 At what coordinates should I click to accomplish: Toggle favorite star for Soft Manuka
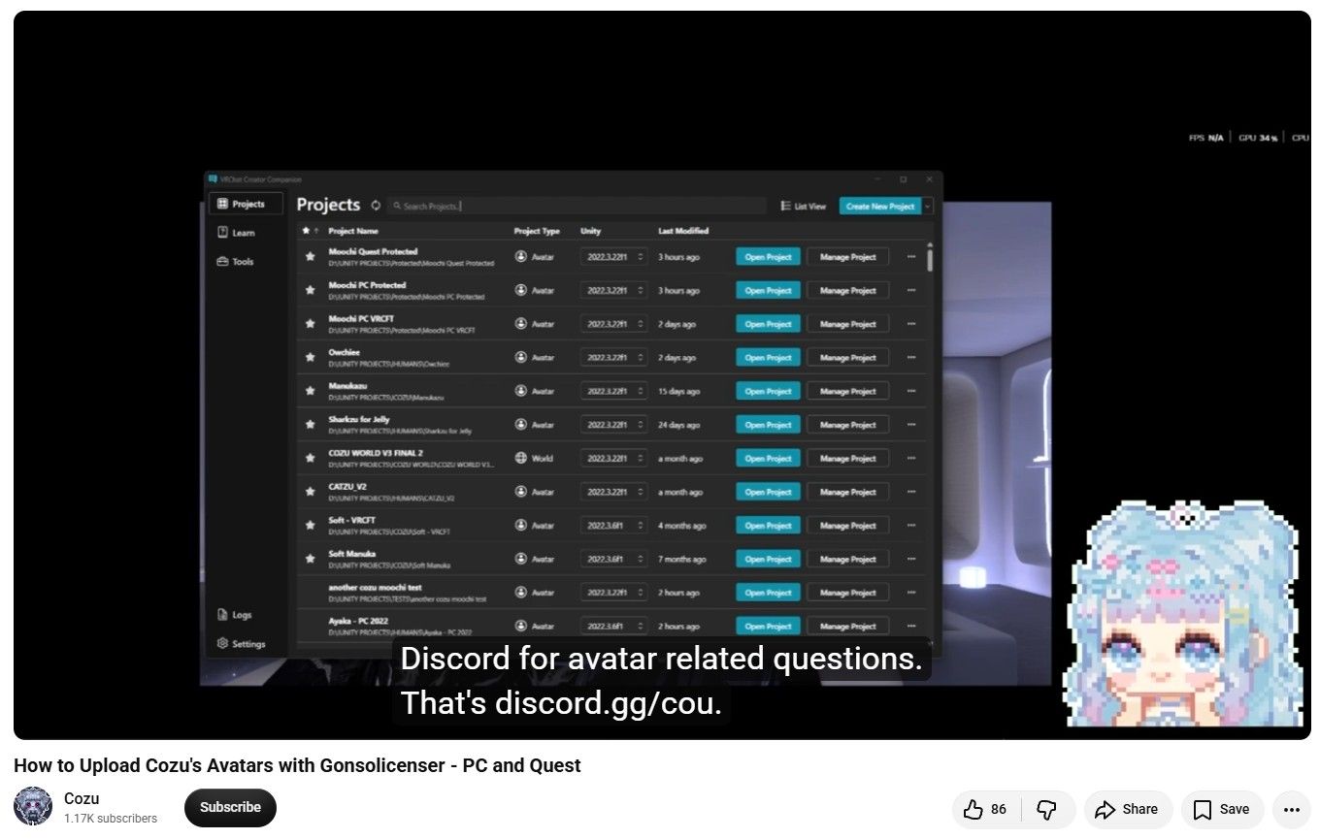coord(311,560)
